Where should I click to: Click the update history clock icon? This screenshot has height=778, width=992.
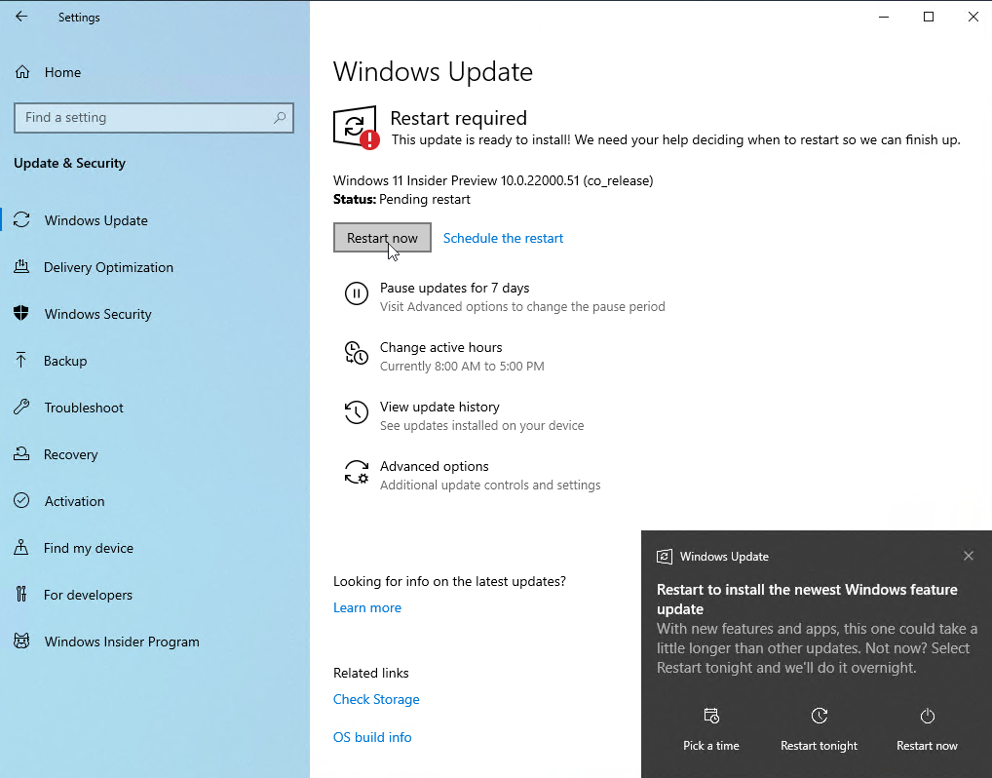[357, 412]
